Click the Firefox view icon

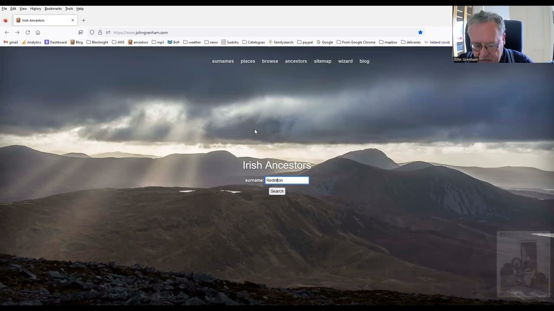[6, 20]
